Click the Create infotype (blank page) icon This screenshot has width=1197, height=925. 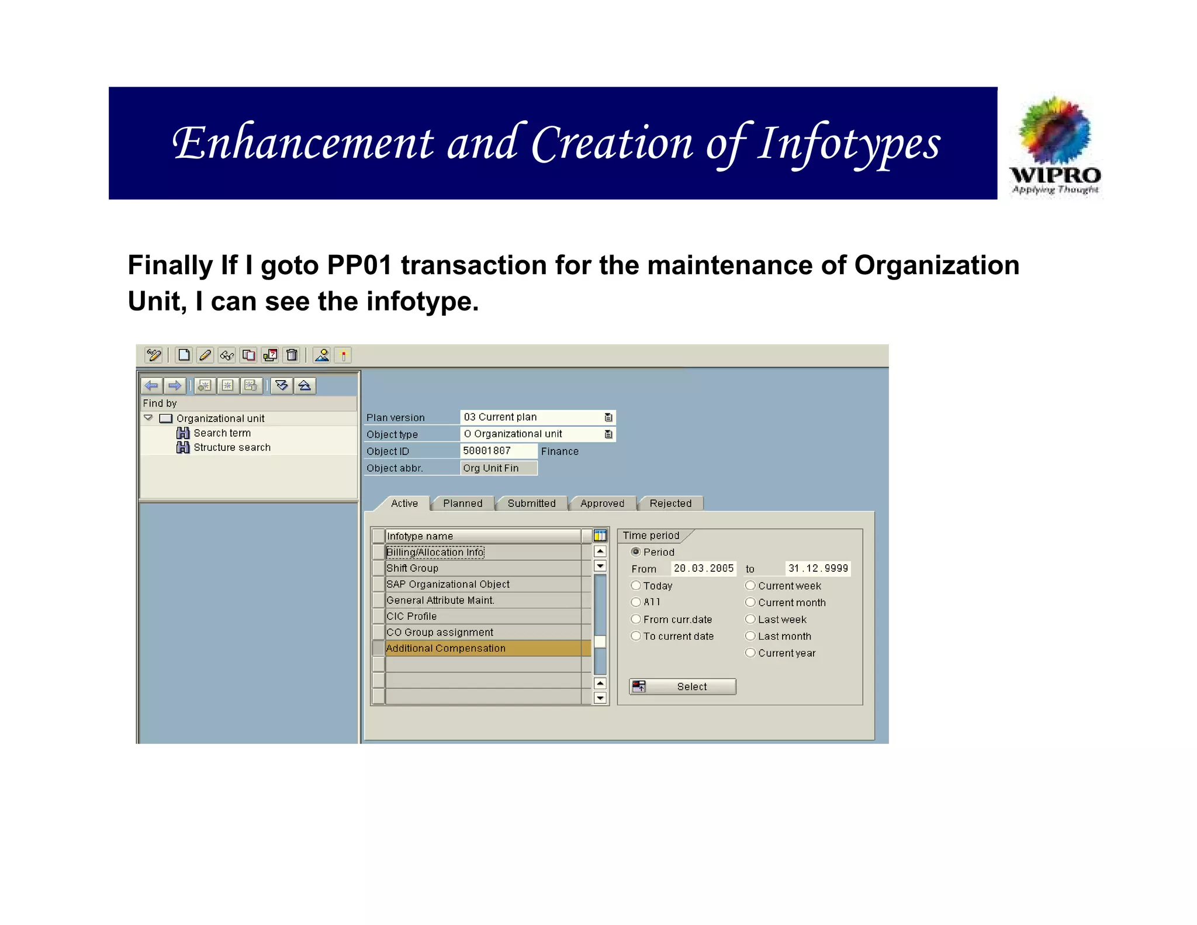(x=184, y=355)
